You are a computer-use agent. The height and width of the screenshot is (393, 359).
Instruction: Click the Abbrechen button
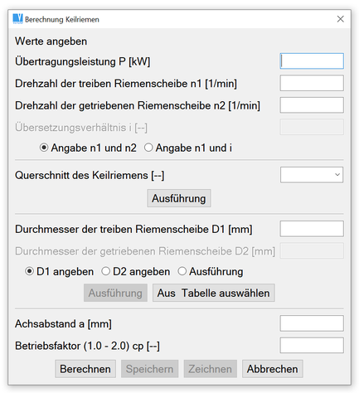point(273,369)
